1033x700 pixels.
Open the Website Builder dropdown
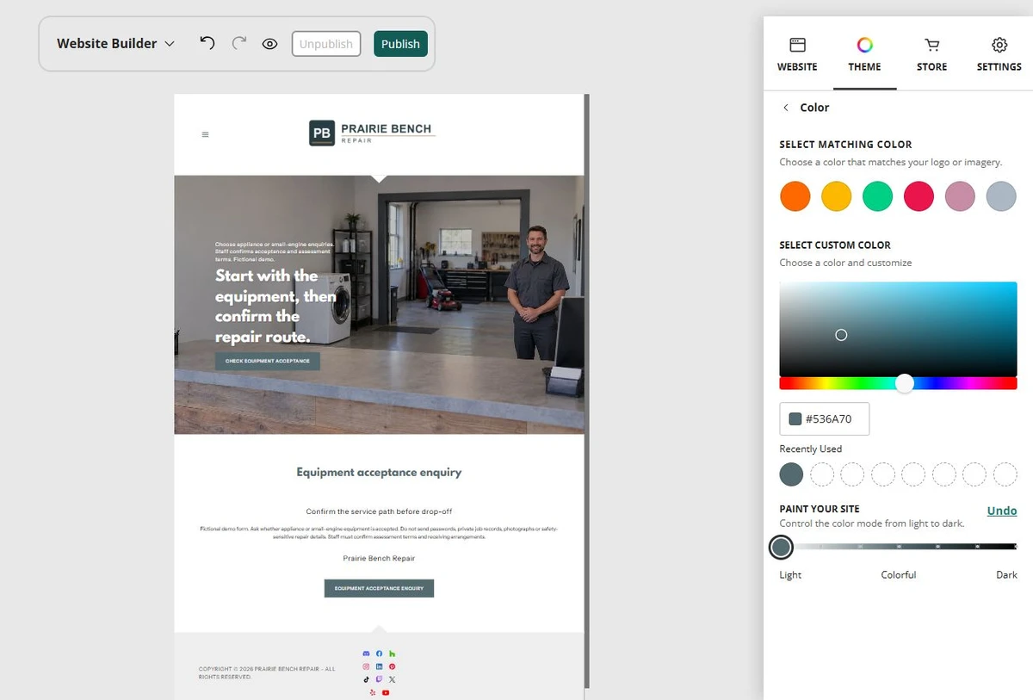coord(115,43)
